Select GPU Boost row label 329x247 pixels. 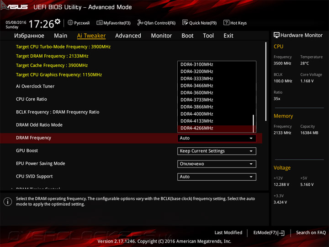(x=27, y=150)
